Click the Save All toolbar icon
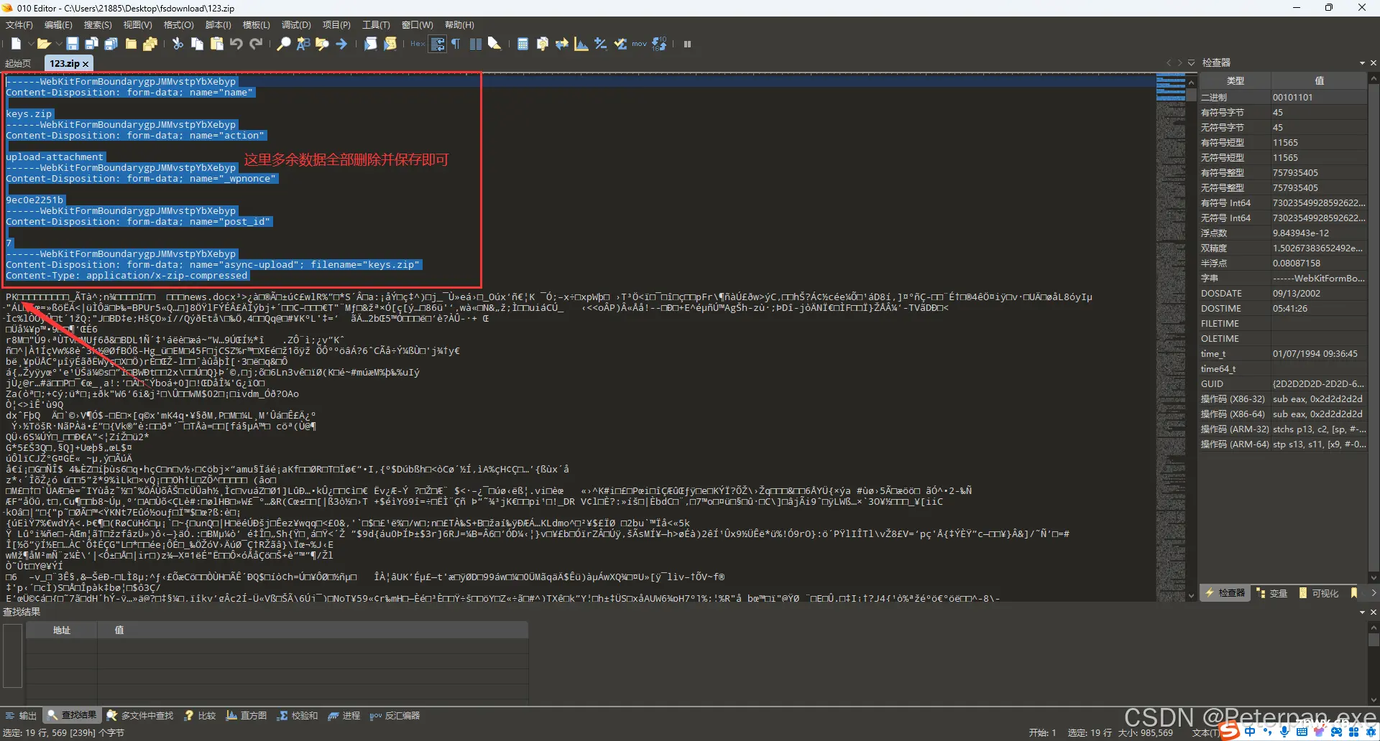 (x=111, y=44)
